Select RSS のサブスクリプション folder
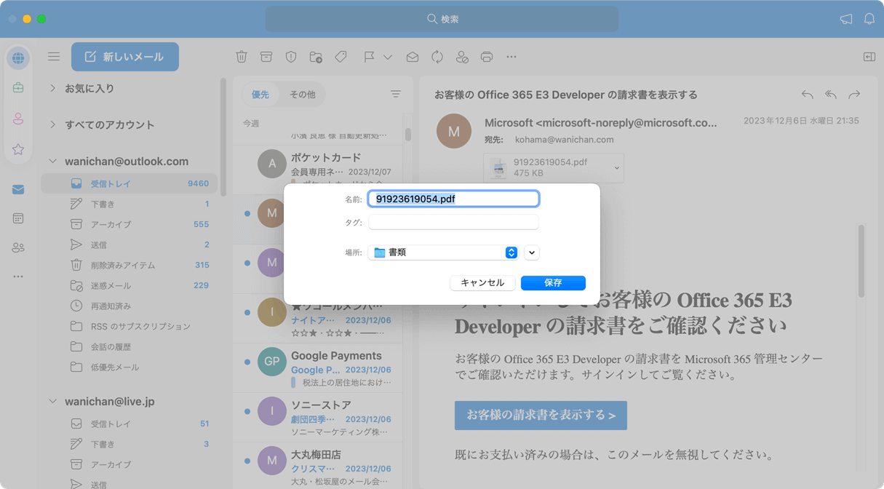884x489 pixels. [x=130, y=326]
